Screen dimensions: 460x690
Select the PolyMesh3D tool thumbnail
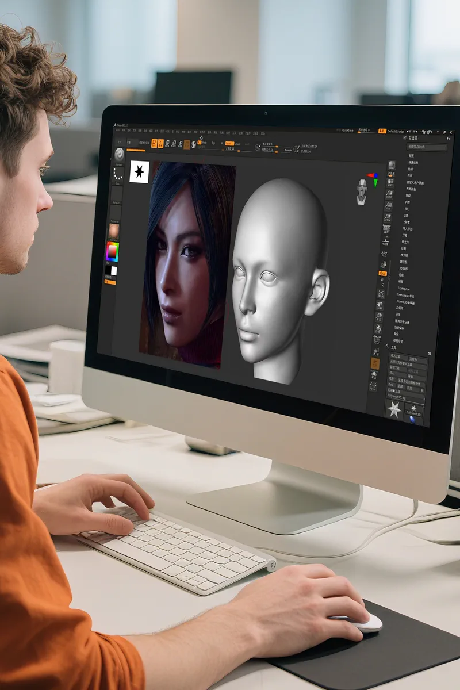coord(413,410)
